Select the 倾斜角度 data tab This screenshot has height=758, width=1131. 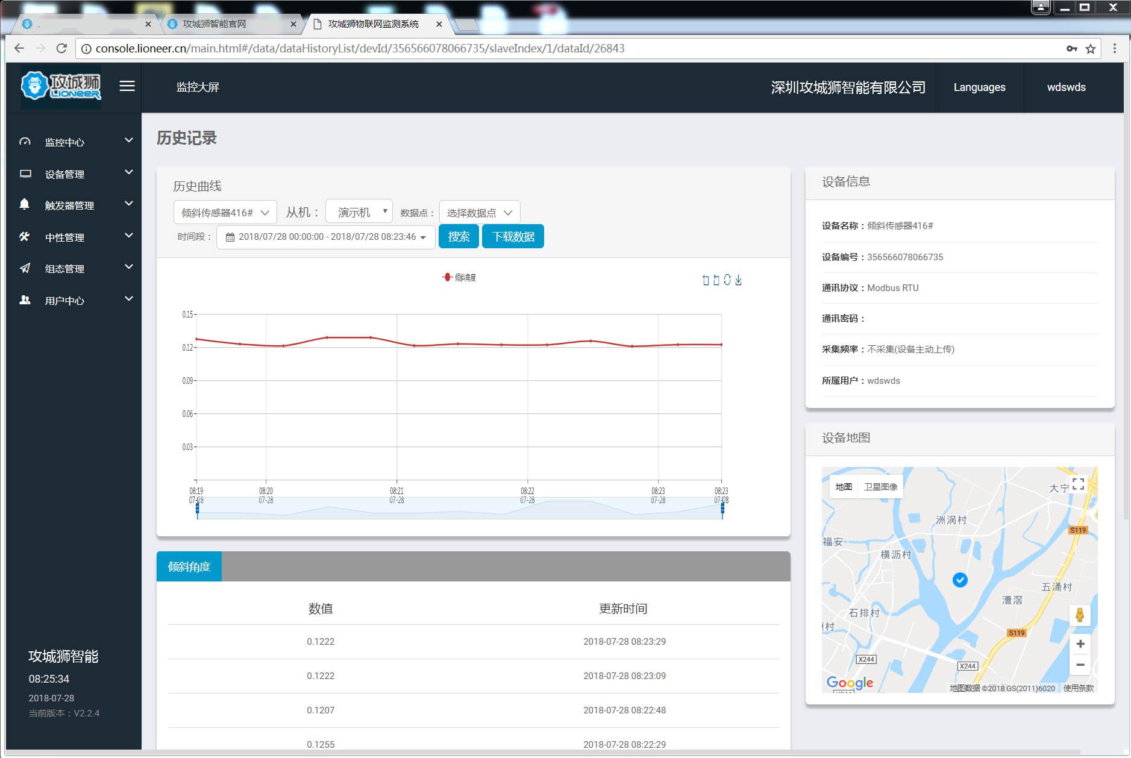point(189,566)
